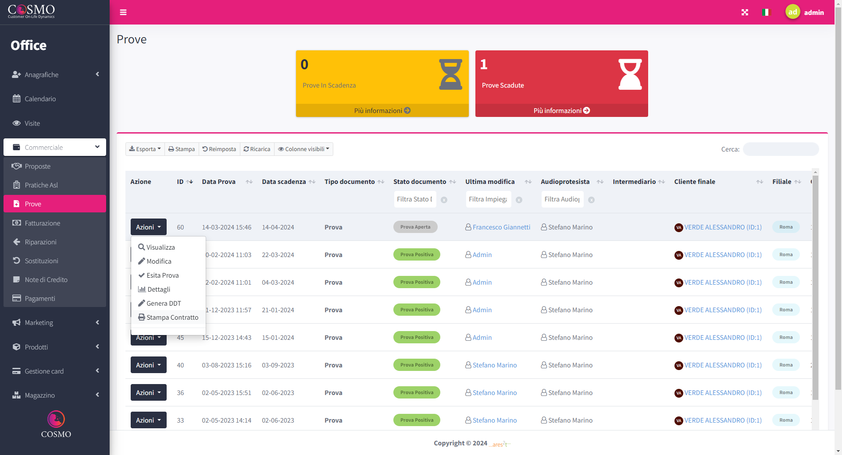This screenshot has height=455, width=842.
Task: Clear the Filtra Stato filter with its x icon
Action: (444, 200)
